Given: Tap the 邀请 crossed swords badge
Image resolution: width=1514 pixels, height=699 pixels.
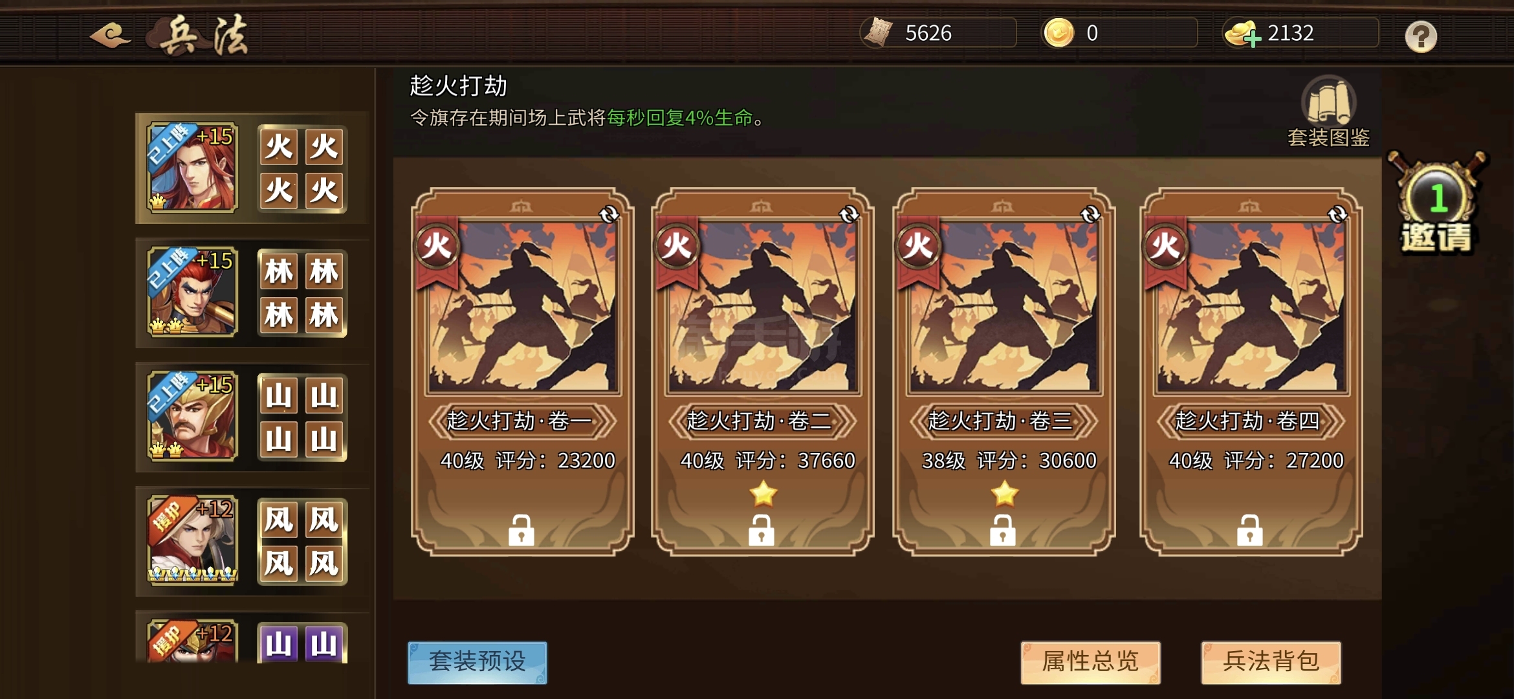Looking at the screenshot, I should 1436,203.
